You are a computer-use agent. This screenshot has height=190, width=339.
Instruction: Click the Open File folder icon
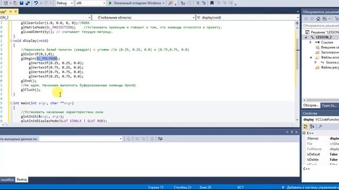(x=15, y=3)
